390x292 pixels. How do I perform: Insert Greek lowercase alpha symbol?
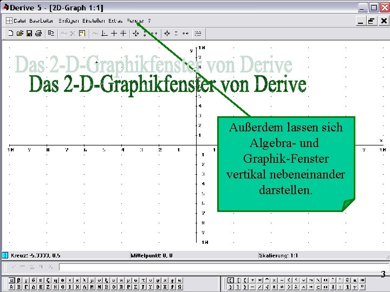click(12, 280)
